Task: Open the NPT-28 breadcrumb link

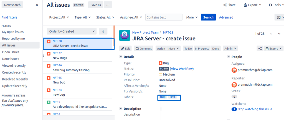Action: coord(168,32)
